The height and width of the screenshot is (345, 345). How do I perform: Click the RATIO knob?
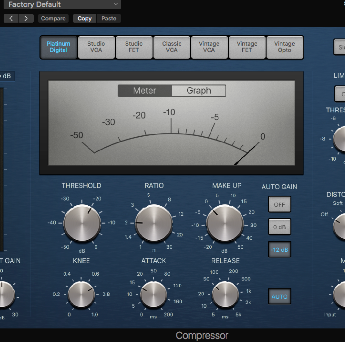pos(154,223)
